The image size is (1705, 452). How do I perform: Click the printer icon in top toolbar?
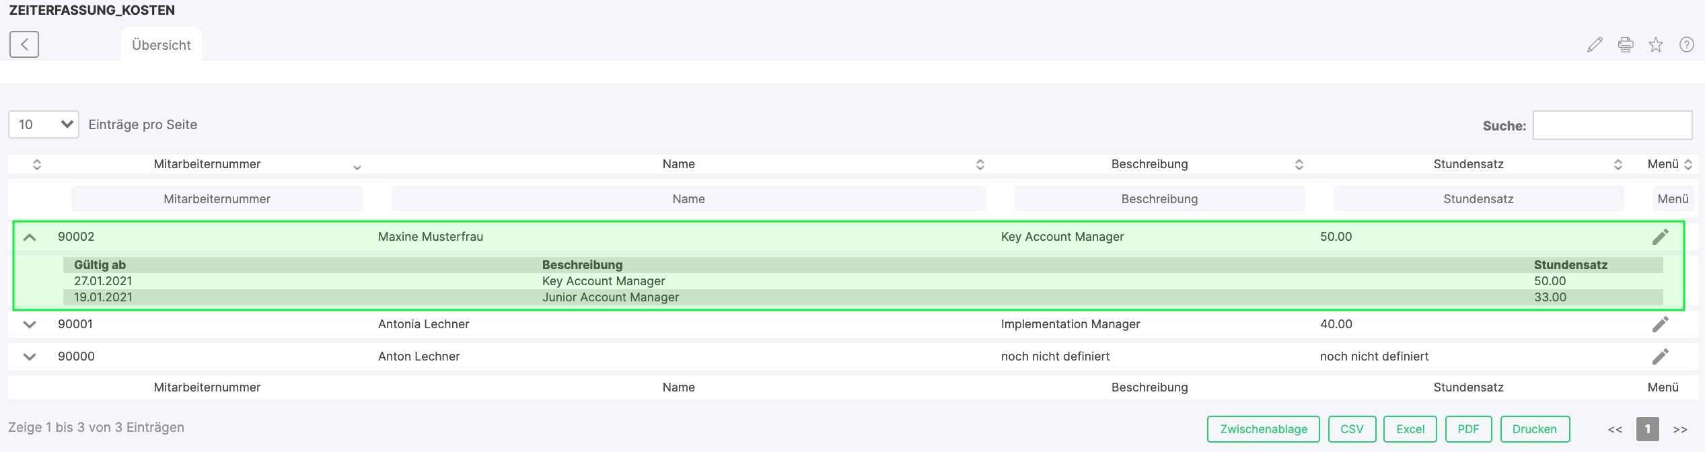1625,45
